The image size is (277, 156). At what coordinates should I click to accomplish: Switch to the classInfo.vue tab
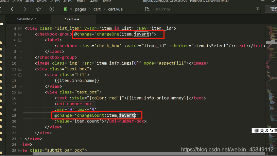point(27,19)
